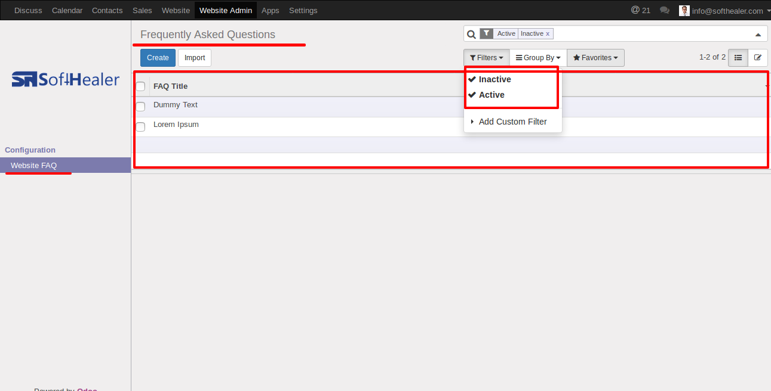Screen dimensions: 771x391
Task: Open the Discuss menu
Action: [x=28, y=10]
